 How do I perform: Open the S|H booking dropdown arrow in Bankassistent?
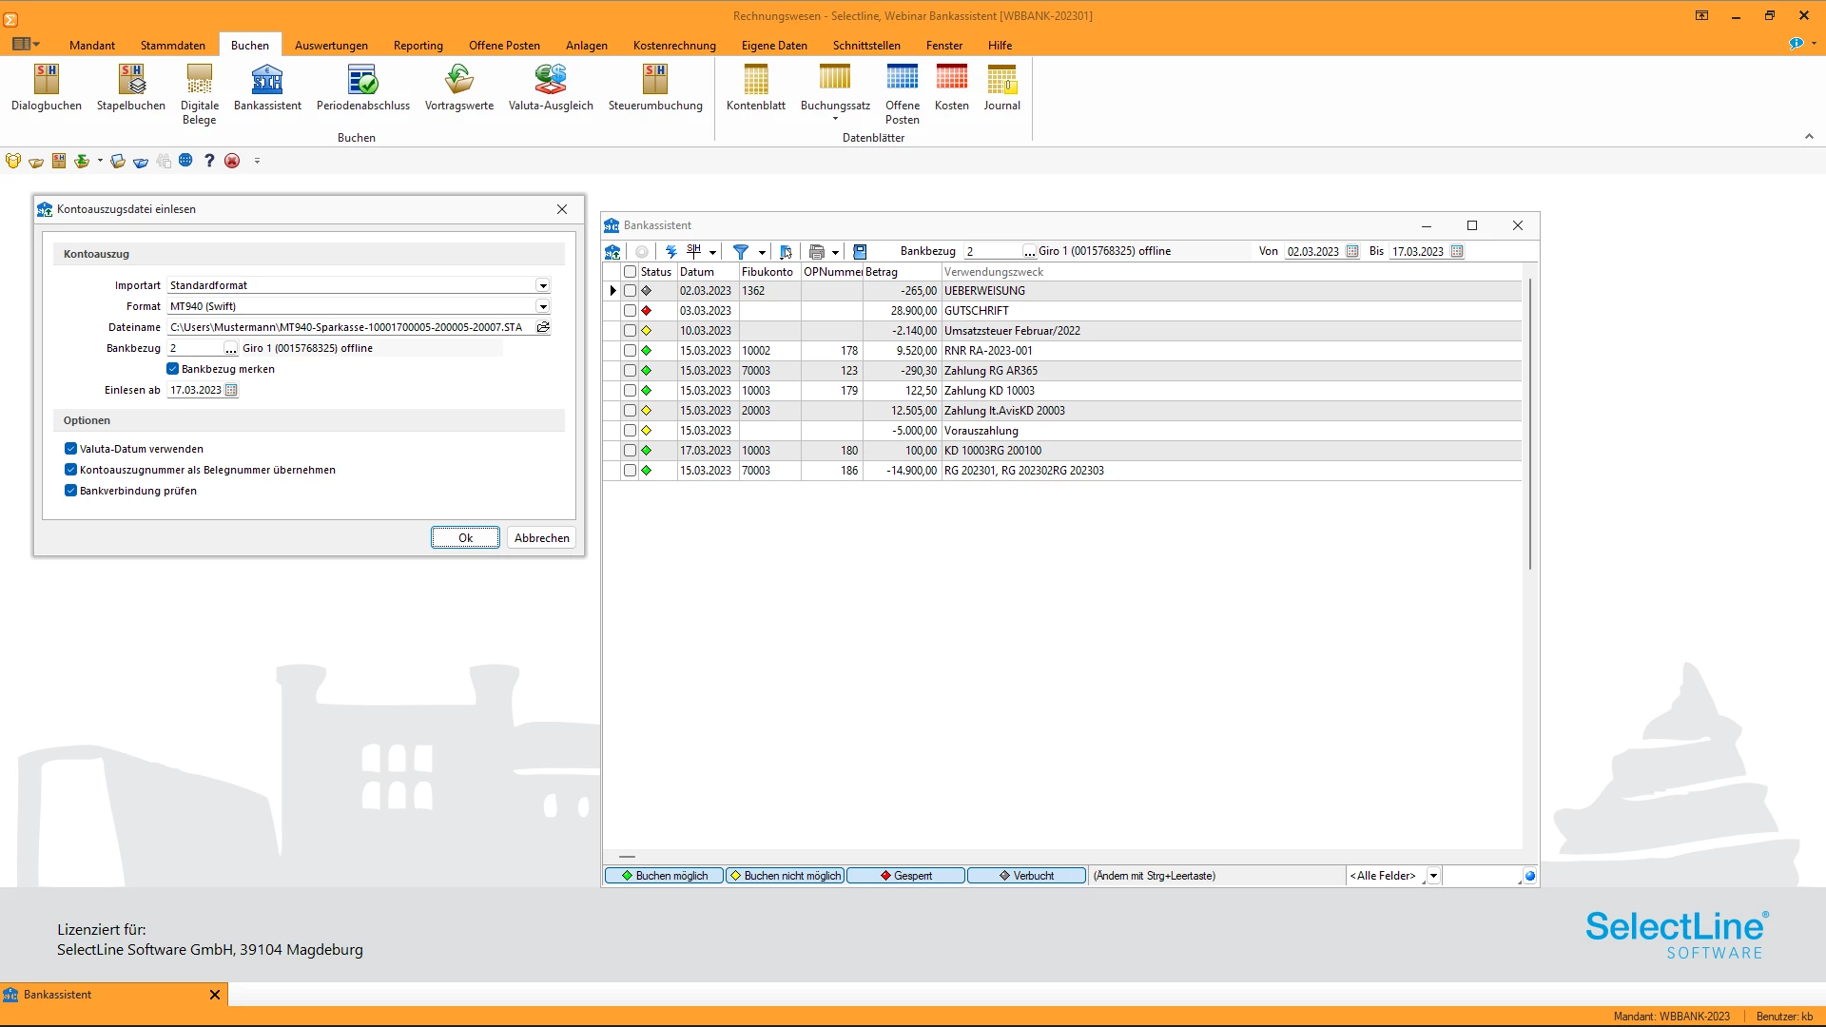coord(712,253)
